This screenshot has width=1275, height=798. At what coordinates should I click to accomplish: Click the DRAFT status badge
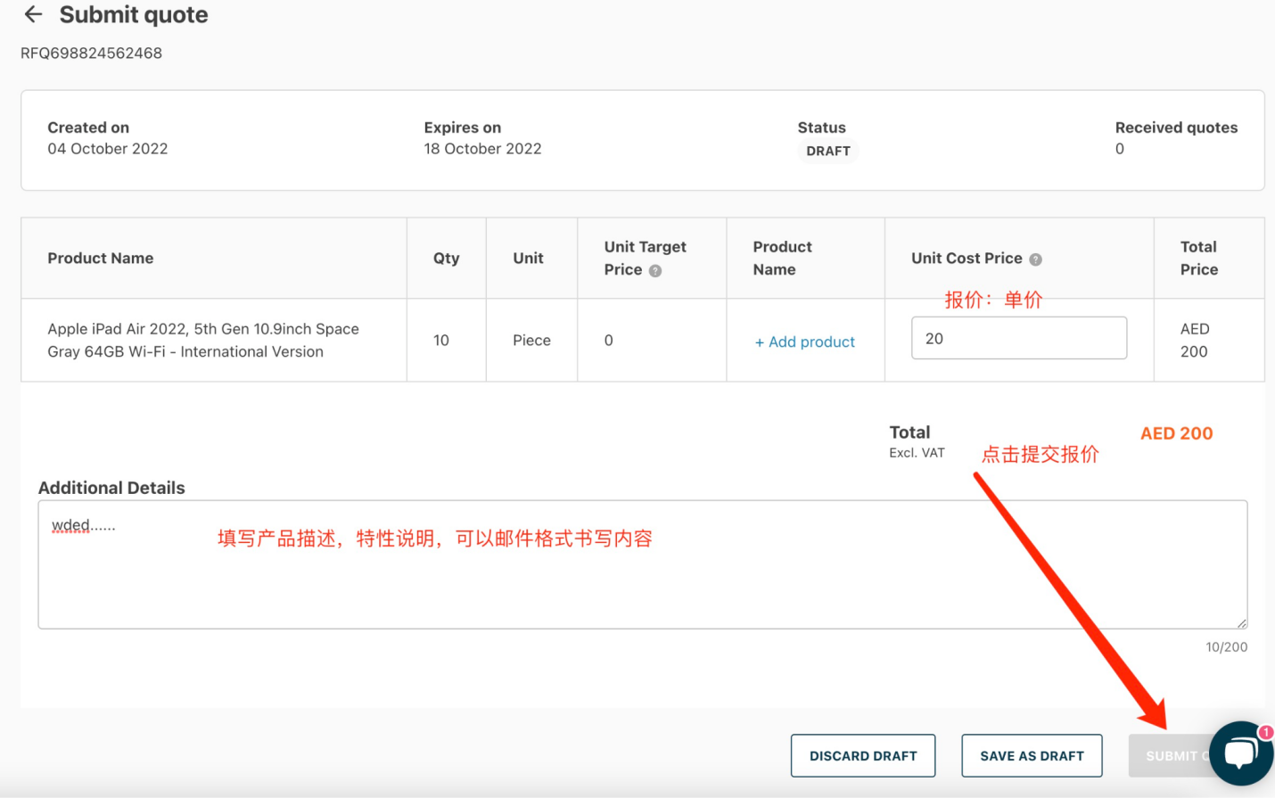click(x=827, y=152)
